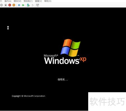Open the 查看(V) menu
Viewport: 126px width, 111px height.
tap(38, 1)
